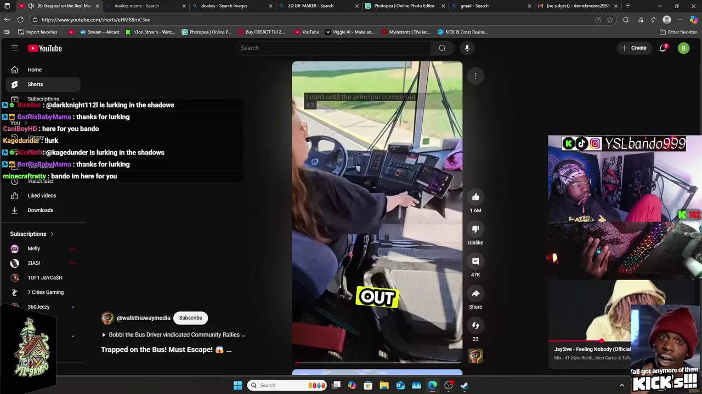Subscribe to @walkthiswaymedia
This screenshot has height=394, width=702.
pyautogui.click(x=190, y=318)
